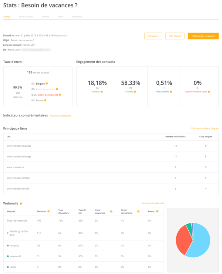Download the report with Télécharger le rapport

coord(203,36)
